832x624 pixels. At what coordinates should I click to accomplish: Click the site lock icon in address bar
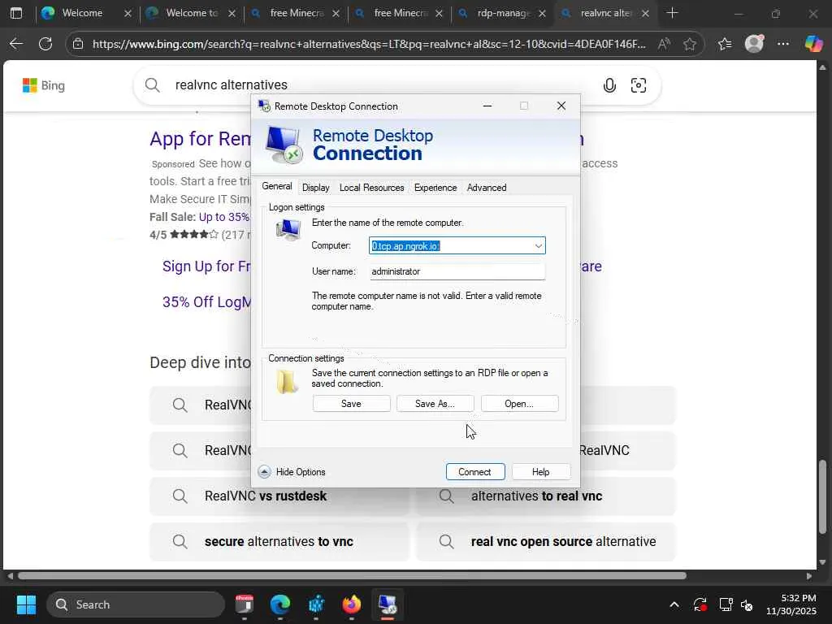78,44
